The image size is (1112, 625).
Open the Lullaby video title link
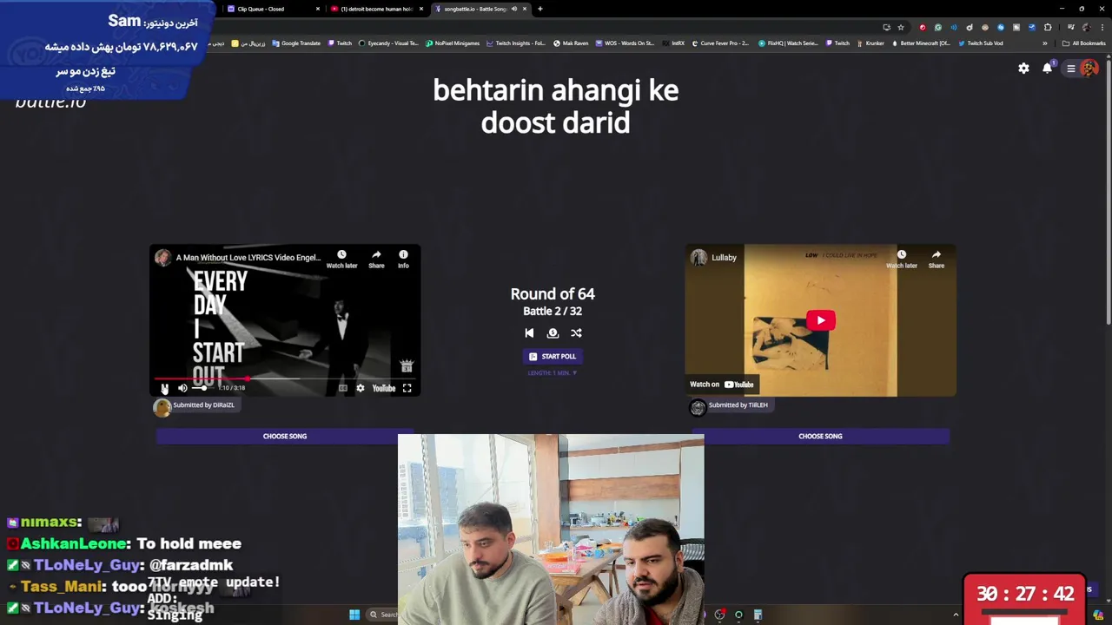[724, 257]
